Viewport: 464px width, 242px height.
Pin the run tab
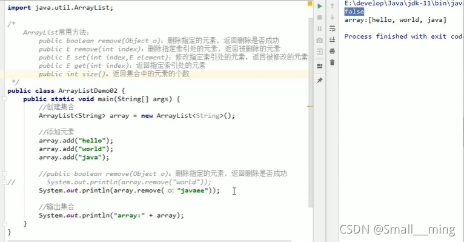pos(320,80)
